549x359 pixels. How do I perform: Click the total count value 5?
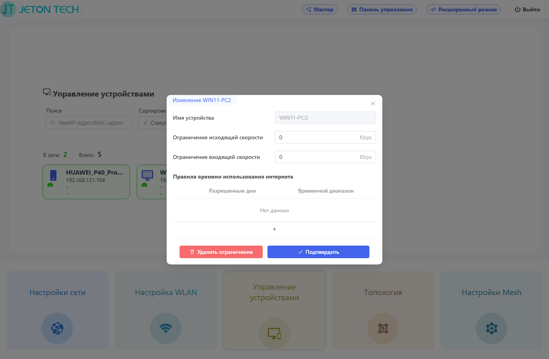pos(99,155)
